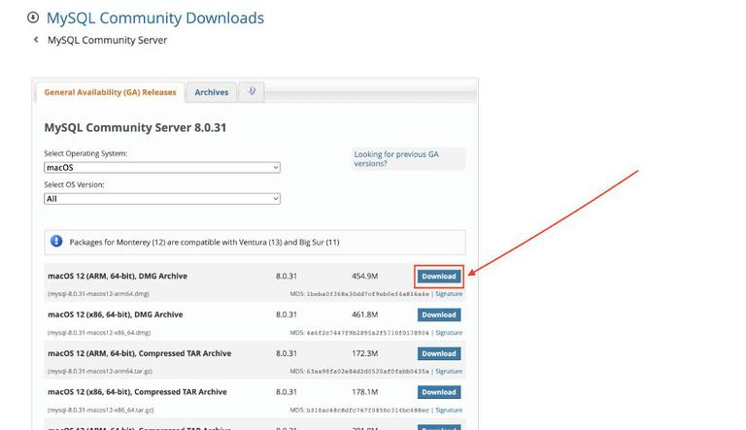Screen dimensions: 746x430
Task: Open Signature link for mysql-8.0.31-macos12-arm64.dmg
Action: (449, 294)
